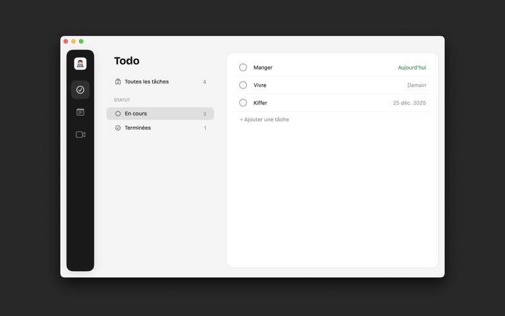Image resolution: width=505 pixels, height=316 pixels.
Task: Open the video camera icon in sidebar
Action: pos(80,135)
